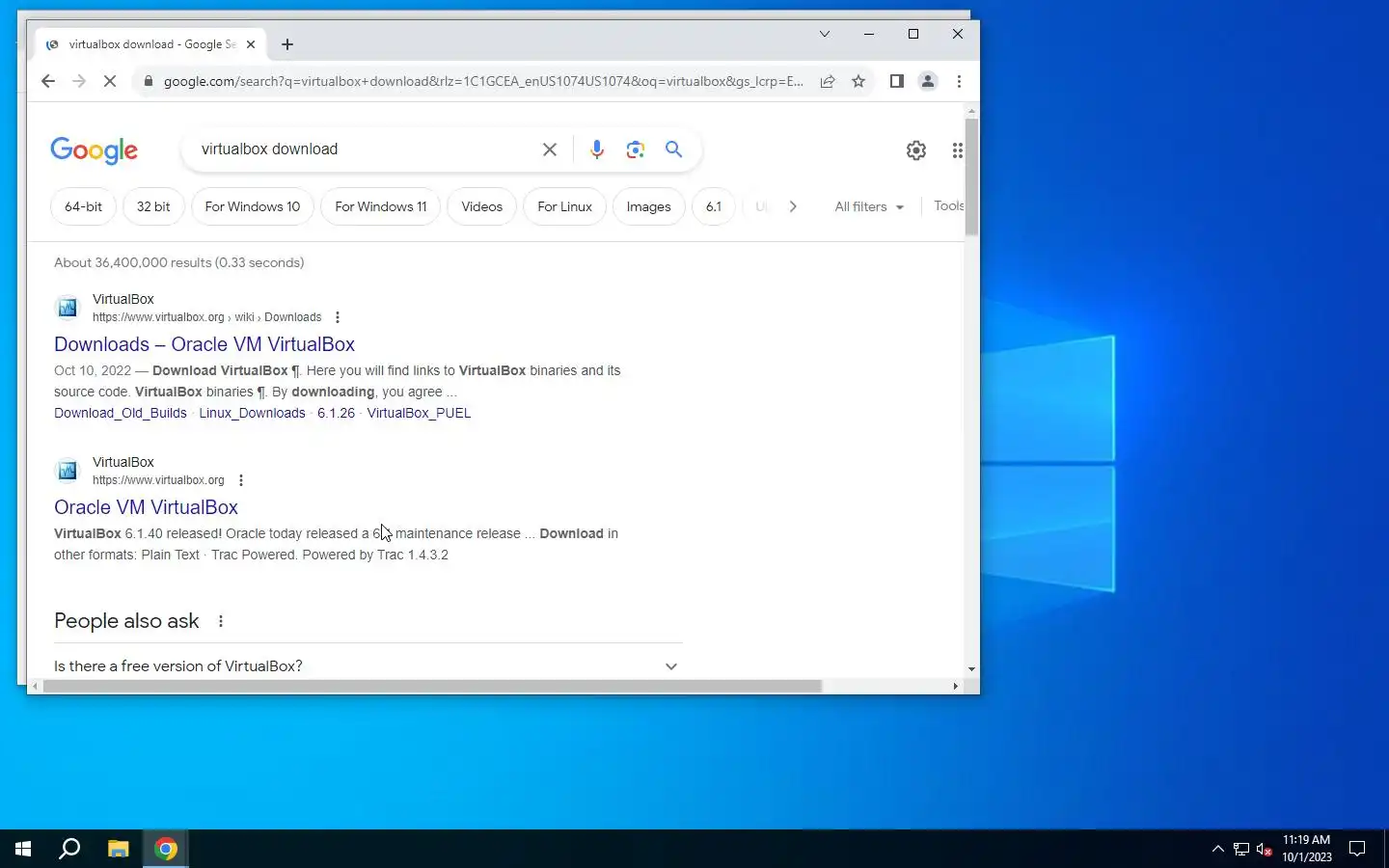Open Chrome three-dot menu
The image size is (1389, 868).
(959, 81)
